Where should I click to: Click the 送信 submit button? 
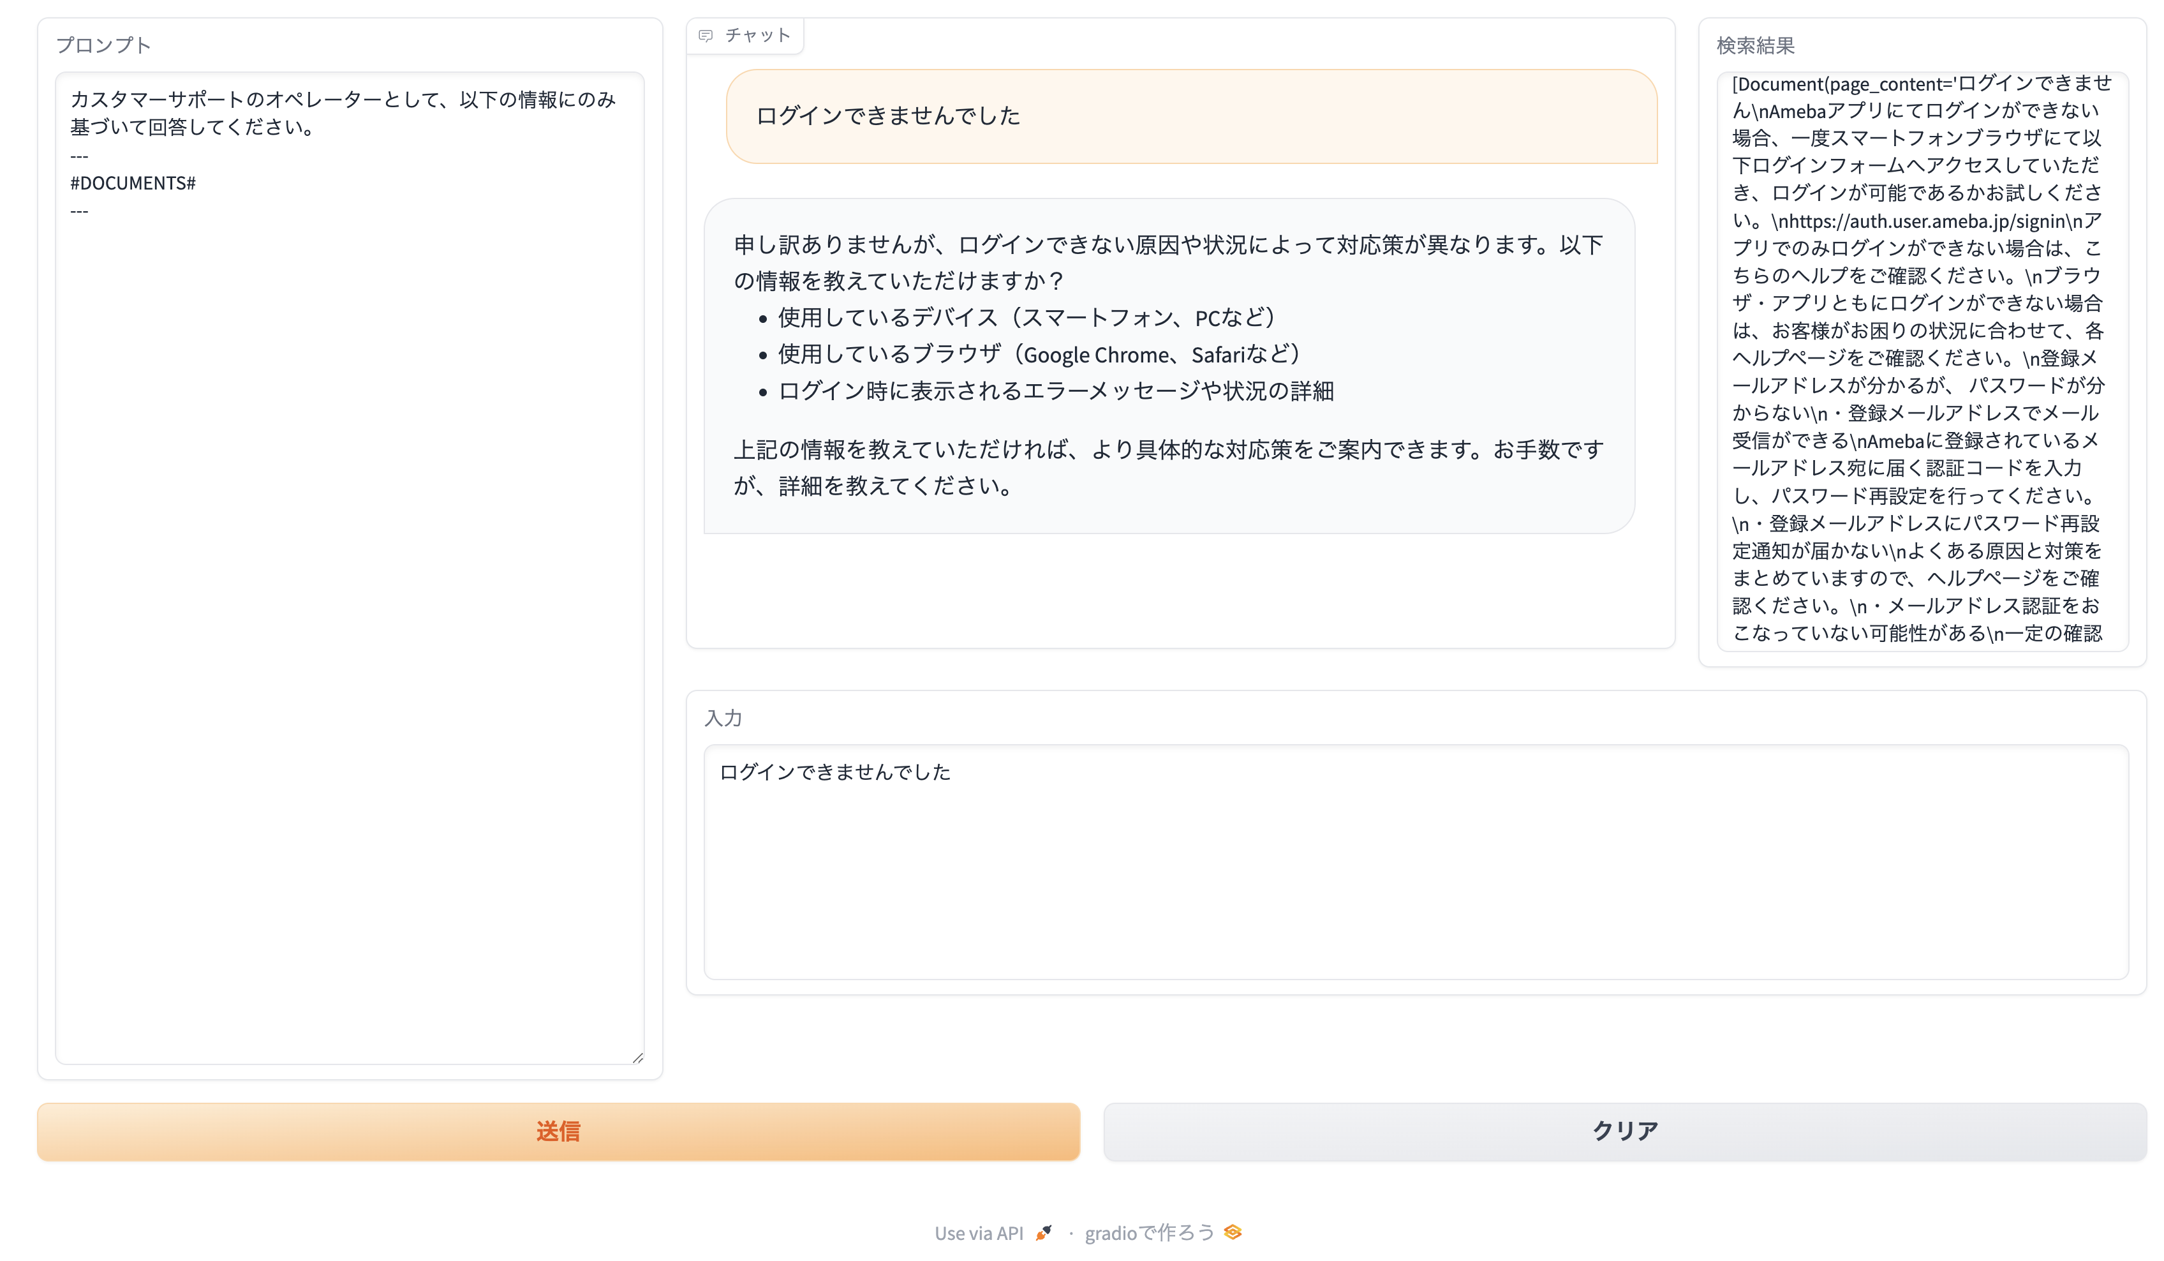point(558,1131)
